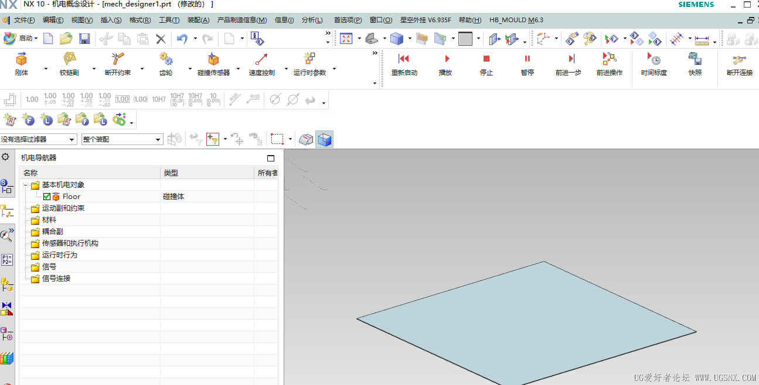
Task: Click the 断开约束 (Break Constraint) tool
Action: coord(117,64)
